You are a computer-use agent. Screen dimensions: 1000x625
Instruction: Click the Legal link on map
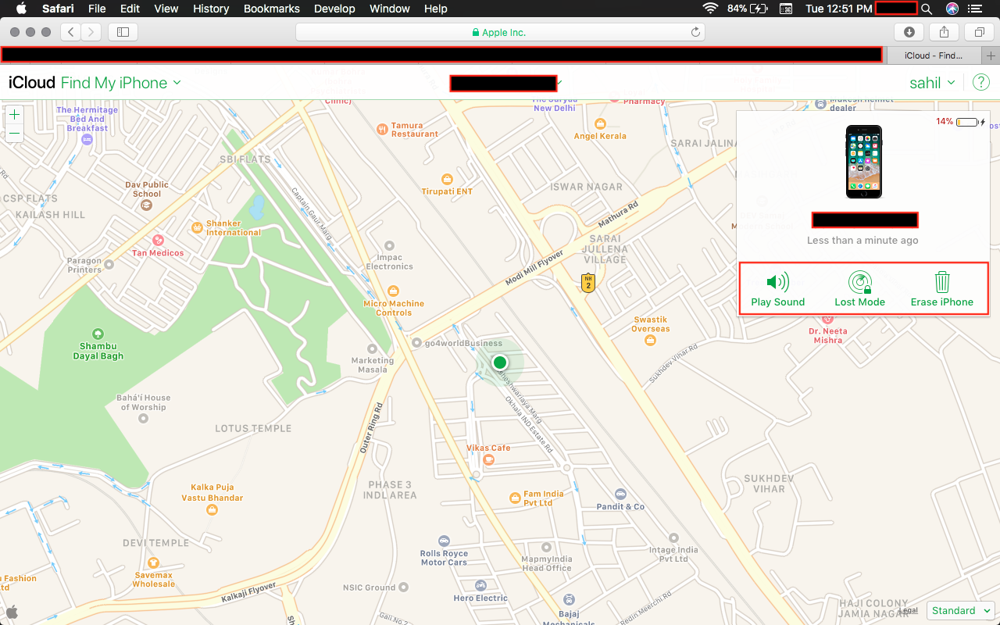coord(909,611)
